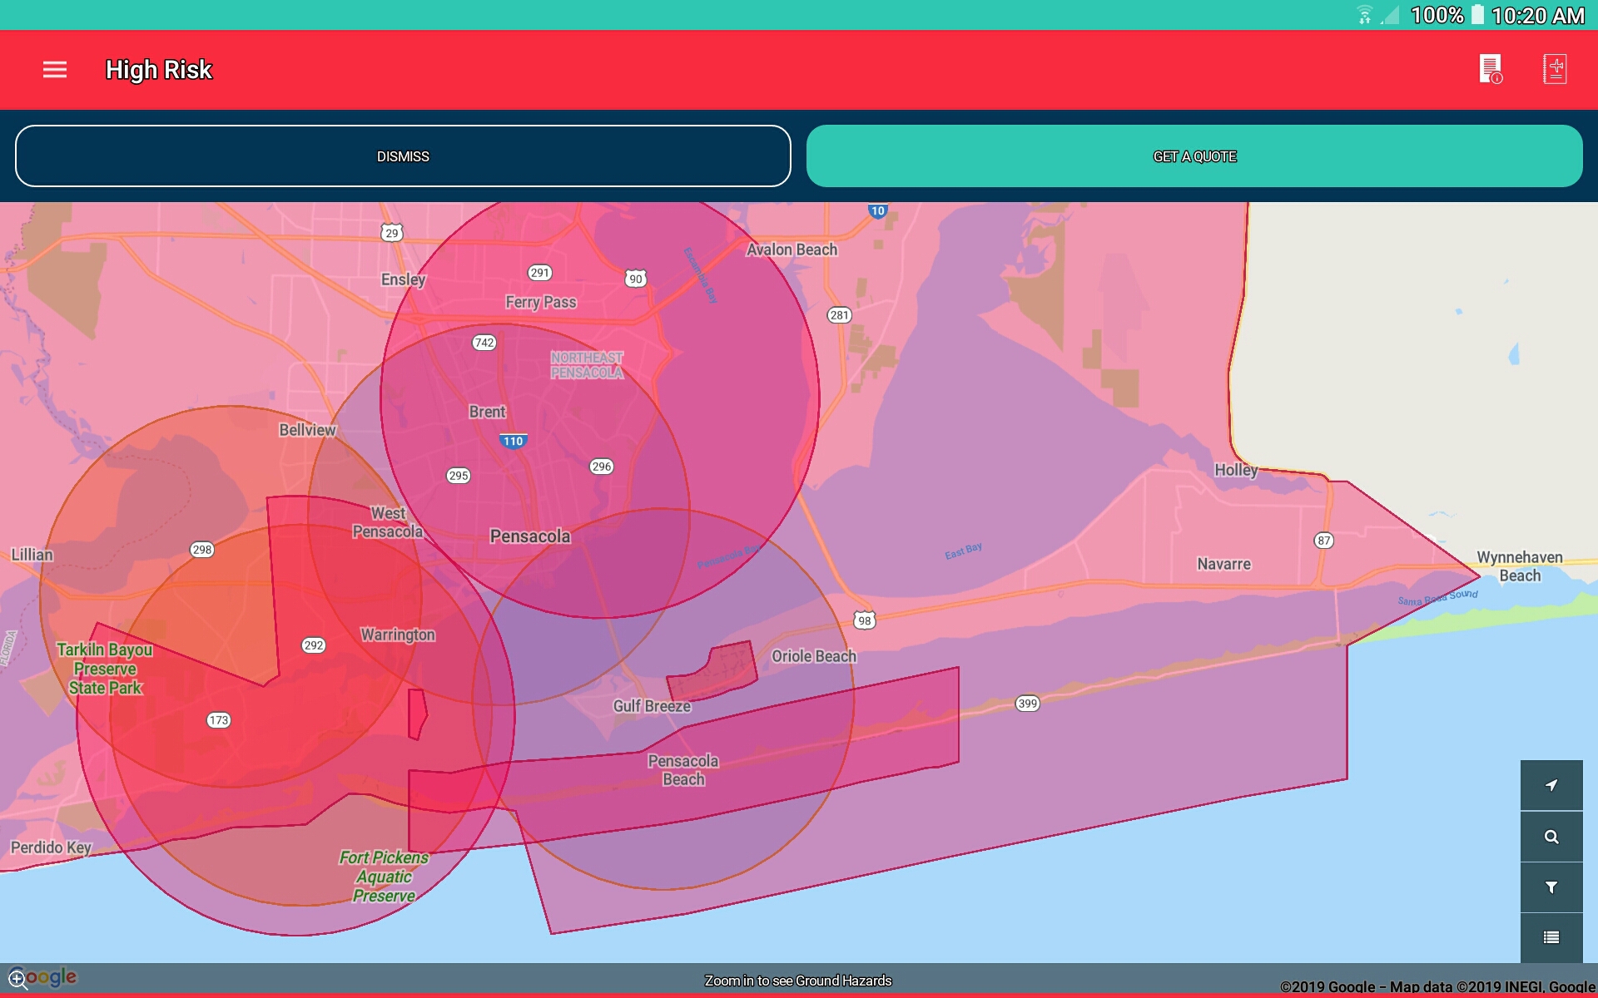The height and width of the screenshot is (998, 1598).
Task: Tap the 10:20 AM clock
Action: click(x=1538, y=15)
